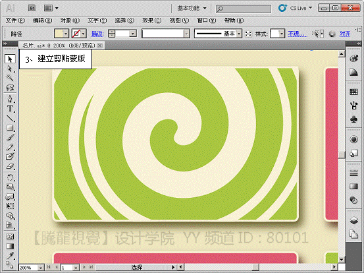Launch Adobe Bridge via the Br icon
This screenshot has height=273, width=364.
(x=32, y=9)
